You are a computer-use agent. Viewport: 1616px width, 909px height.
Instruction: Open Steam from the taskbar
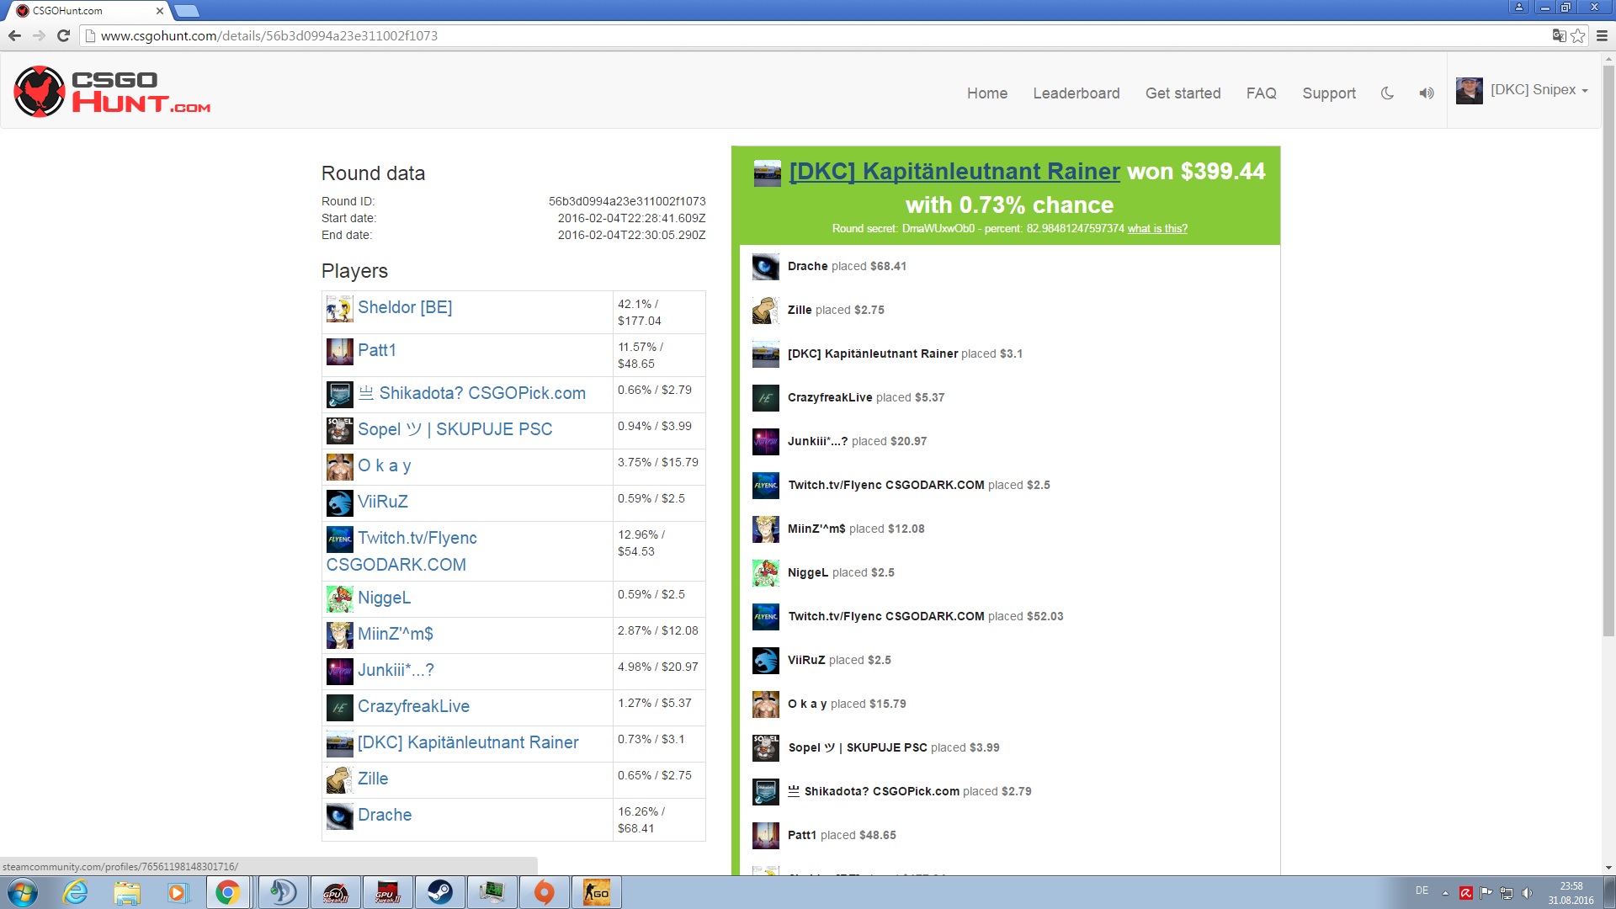coord(439,892)
